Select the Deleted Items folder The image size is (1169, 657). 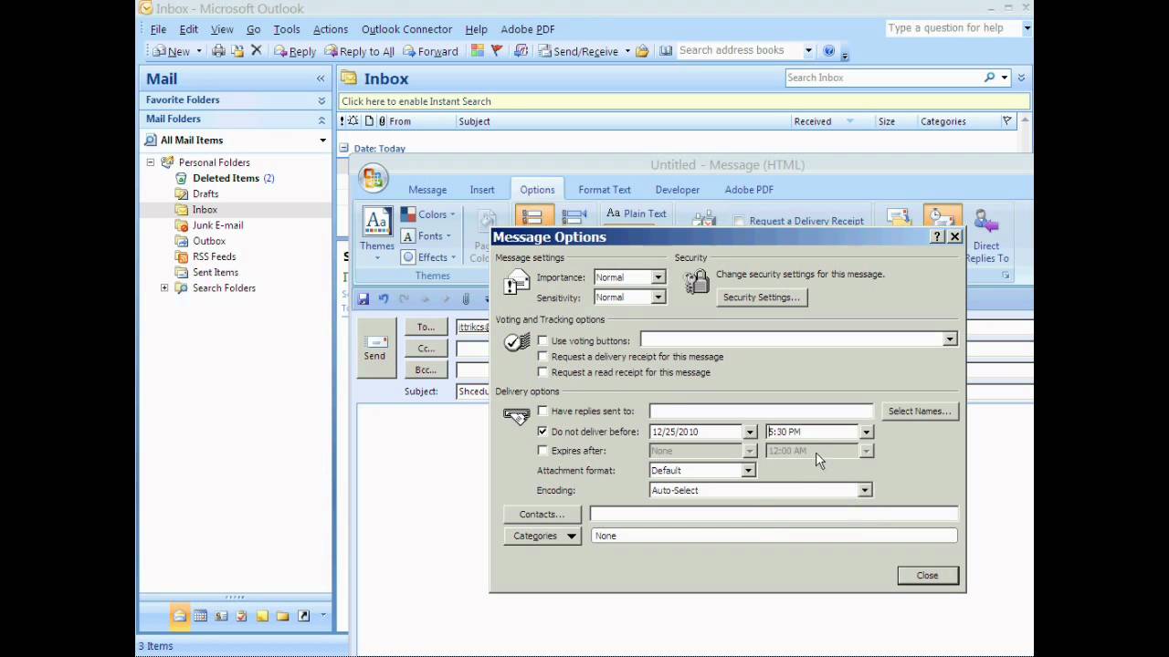(225, 179)
